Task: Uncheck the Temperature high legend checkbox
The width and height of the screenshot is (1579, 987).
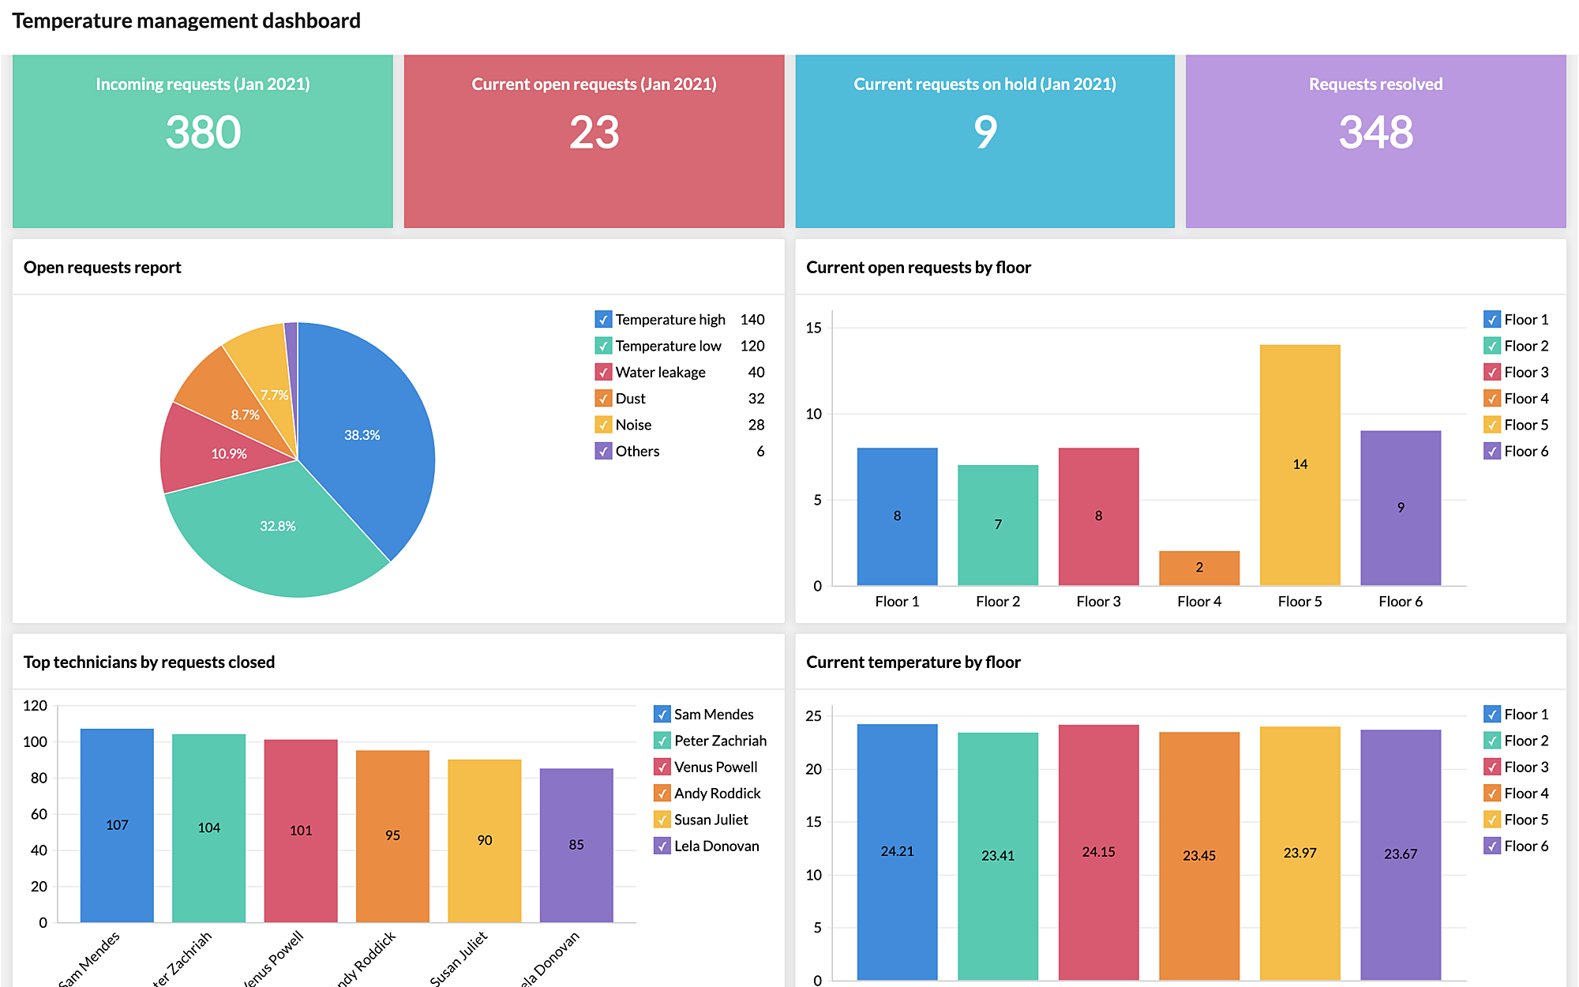Action: (x=603, y=320)
